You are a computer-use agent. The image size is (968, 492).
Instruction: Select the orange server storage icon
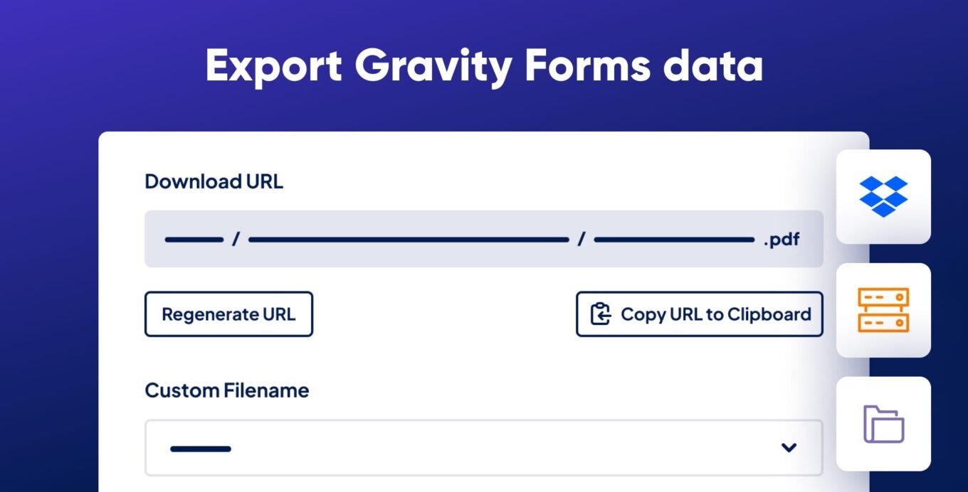click(883, 310)
